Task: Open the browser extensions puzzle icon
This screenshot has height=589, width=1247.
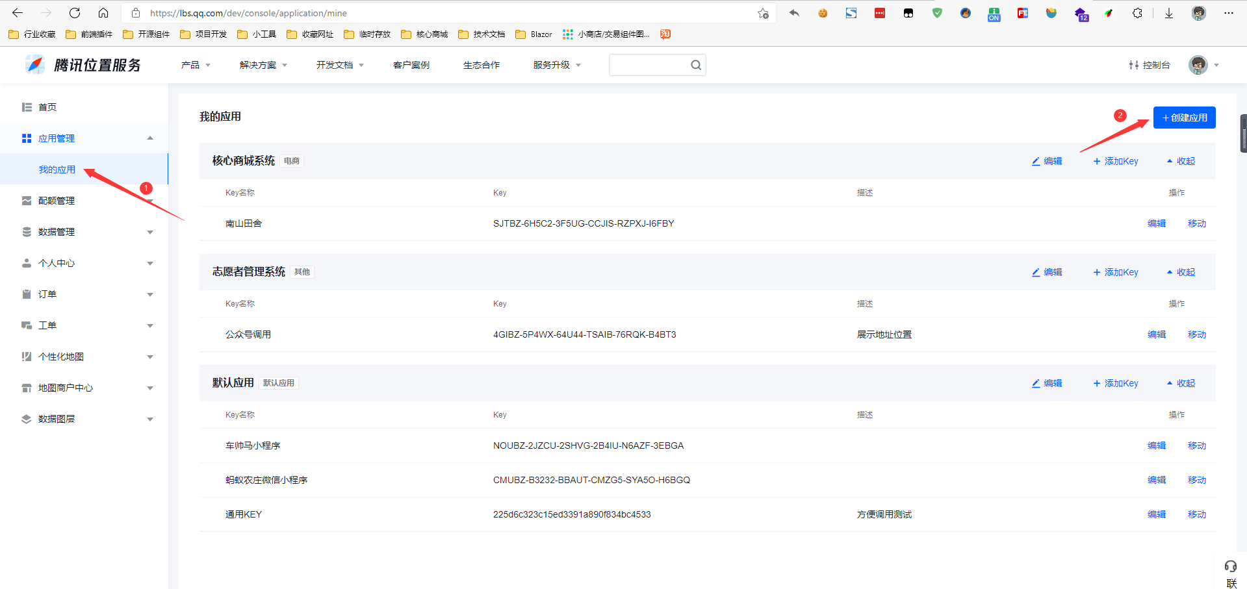Action: (x=1137, y=13)
